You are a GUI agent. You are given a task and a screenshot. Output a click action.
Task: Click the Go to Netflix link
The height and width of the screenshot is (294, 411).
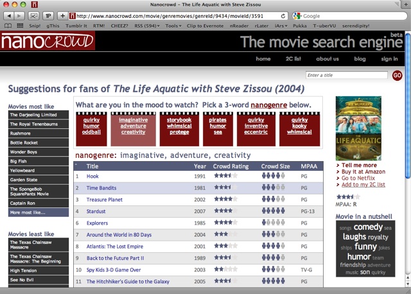coord(358,178)
